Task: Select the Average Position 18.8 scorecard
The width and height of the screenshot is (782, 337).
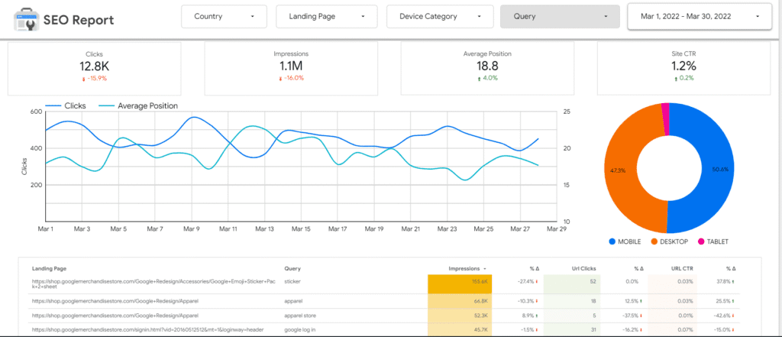Action: tap(486, 68)
